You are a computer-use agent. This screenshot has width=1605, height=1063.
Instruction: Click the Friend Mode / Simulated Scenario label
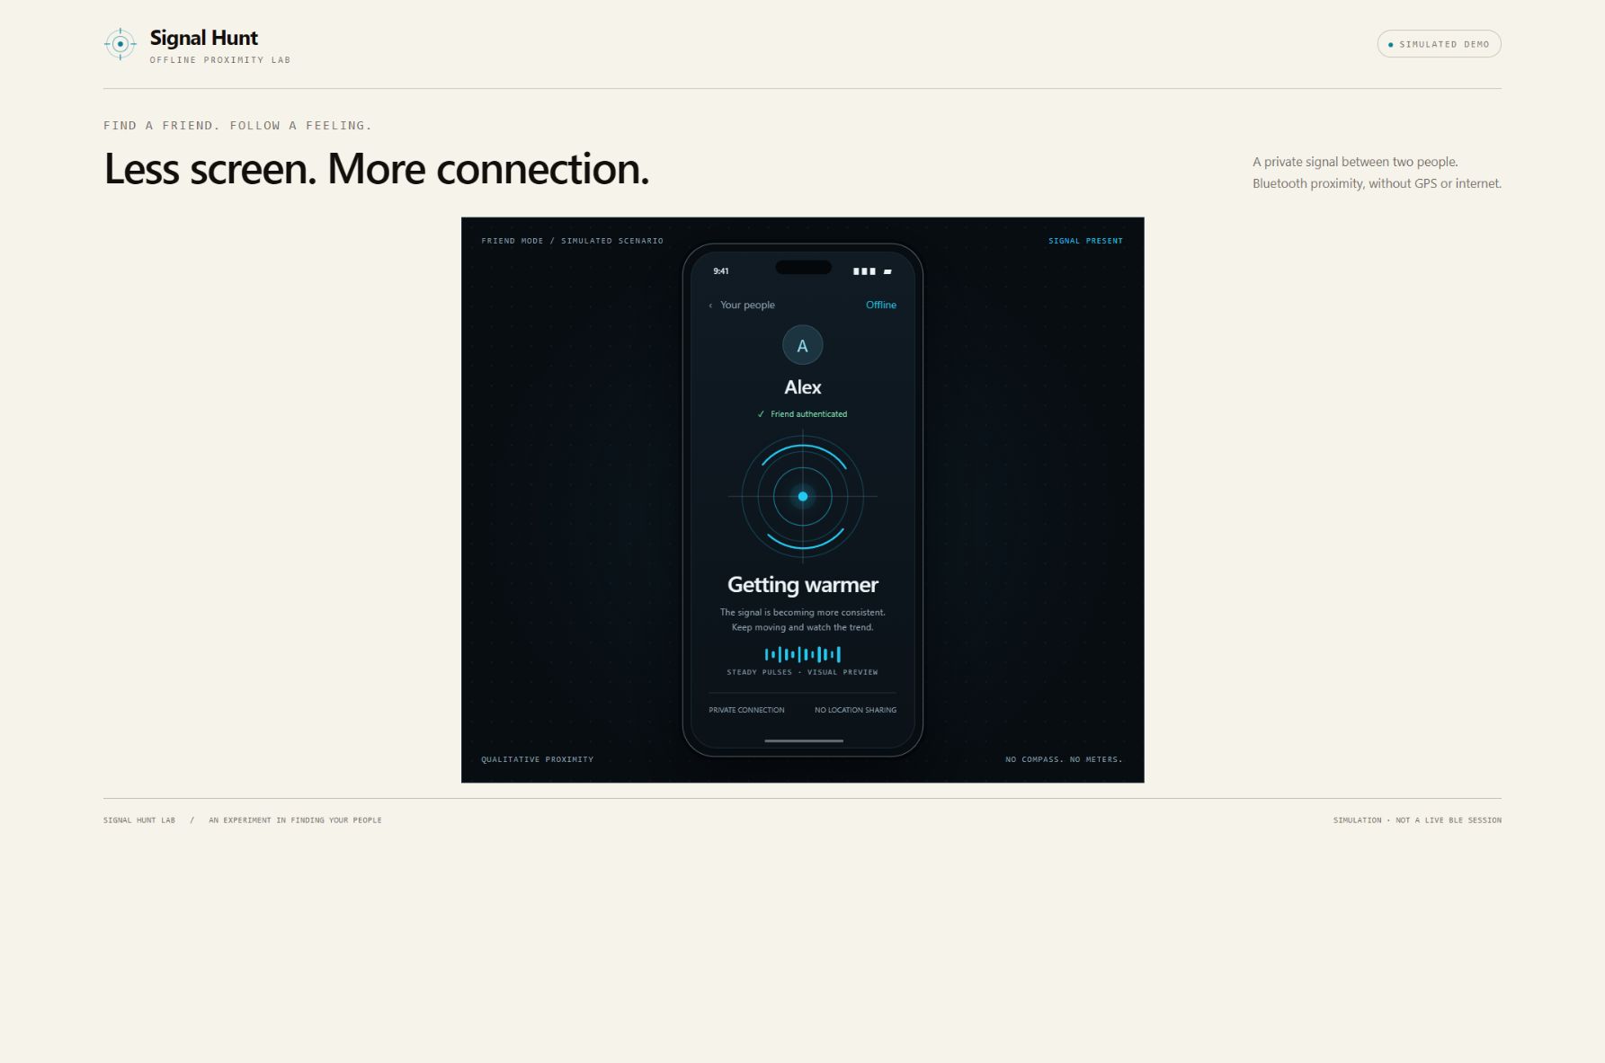pyautogui.click(x=572, y=241)
